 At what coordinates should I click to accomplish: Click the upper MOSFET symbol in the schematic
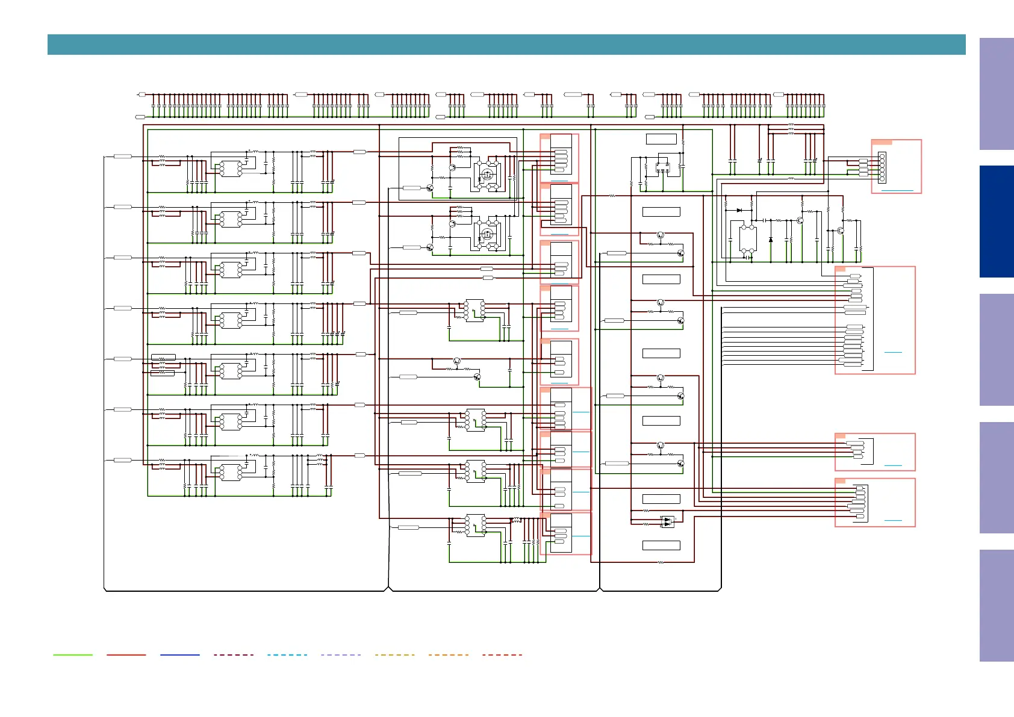[487, 175]
